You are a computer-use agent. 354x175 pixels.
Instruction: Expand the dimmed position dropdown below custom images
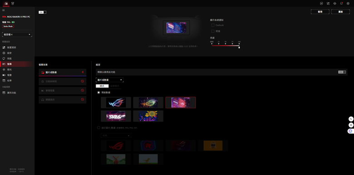click(x=116, y=136)
